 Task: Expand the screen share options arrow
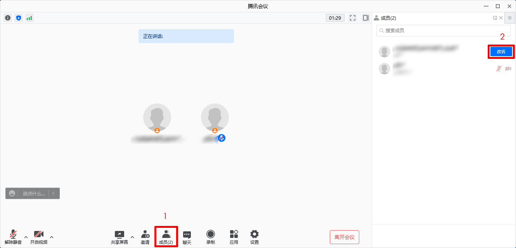132,237
